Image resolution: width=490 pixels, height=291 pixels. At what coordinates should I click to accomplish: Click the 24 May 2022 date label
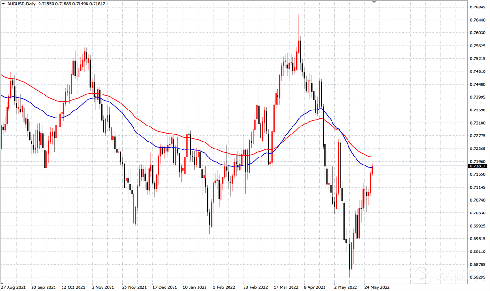pyautogui.click(x=378, y=286)
